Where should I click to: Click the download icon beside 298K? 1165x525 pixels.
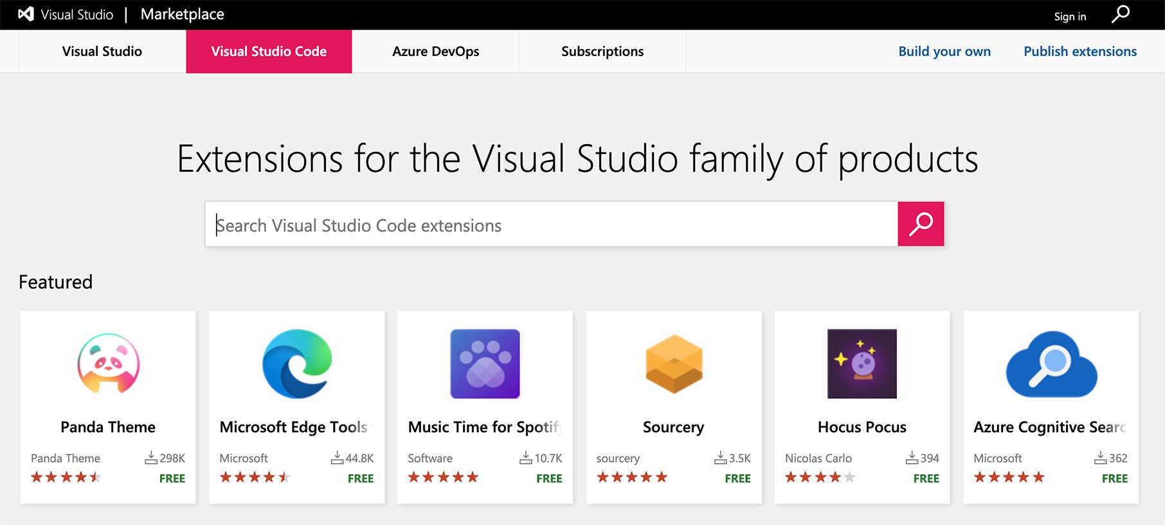(x=151, y=458)
